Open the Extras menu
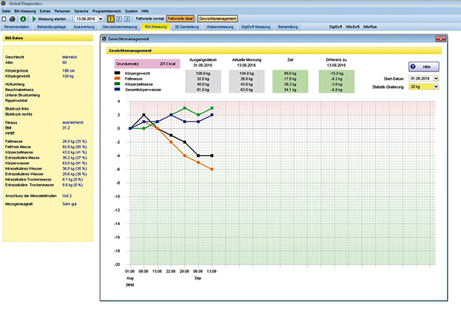461x316 pixels. pyautogui.click(x=45, y=11)
